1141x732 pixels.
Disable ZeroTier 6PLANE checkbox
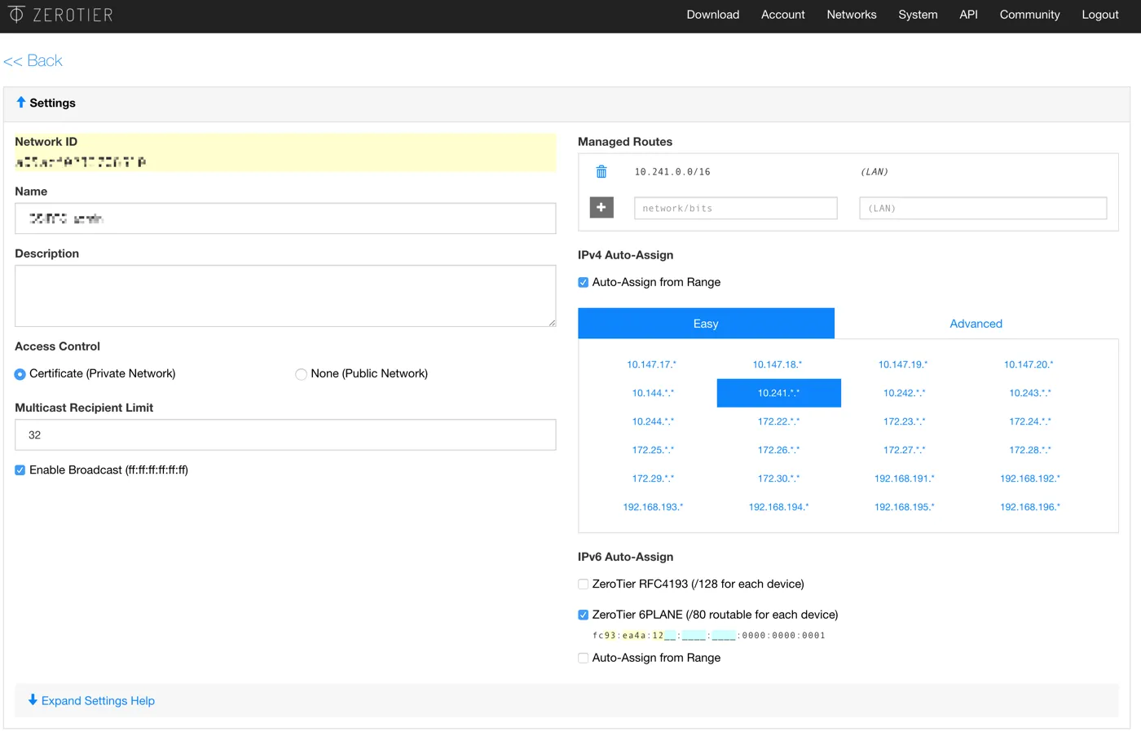pos(583,615)
